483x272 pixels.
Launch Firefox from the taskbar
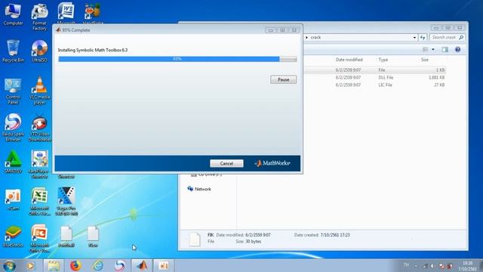pos(75,265)
